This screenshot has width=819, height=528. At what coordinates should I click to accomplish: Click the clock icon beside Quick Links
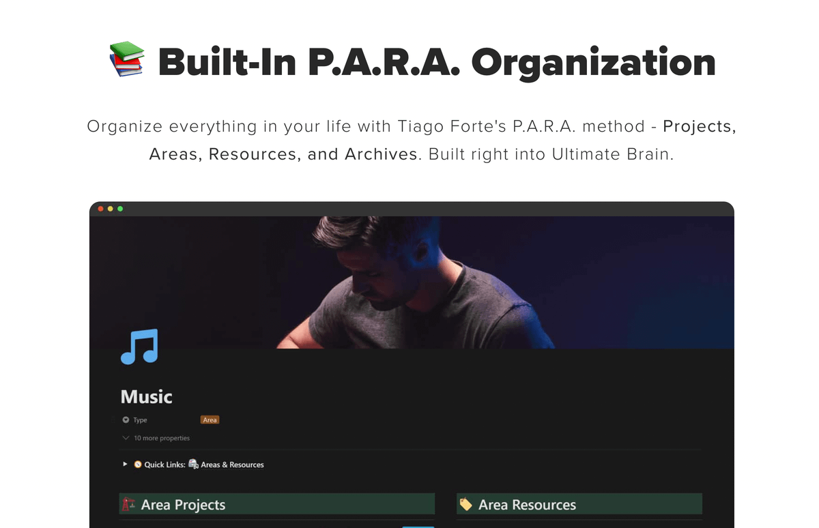138,465
